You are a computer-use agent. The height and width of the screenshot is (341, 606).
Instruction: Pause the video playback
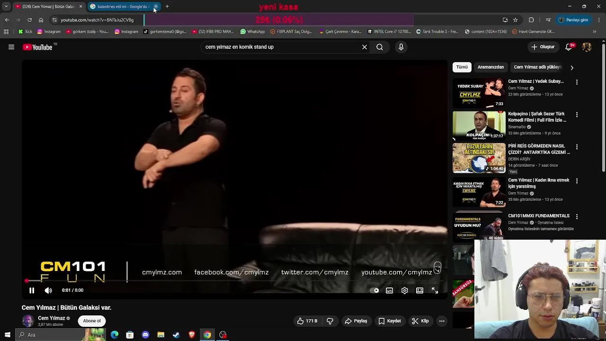[x=32, y=290]
